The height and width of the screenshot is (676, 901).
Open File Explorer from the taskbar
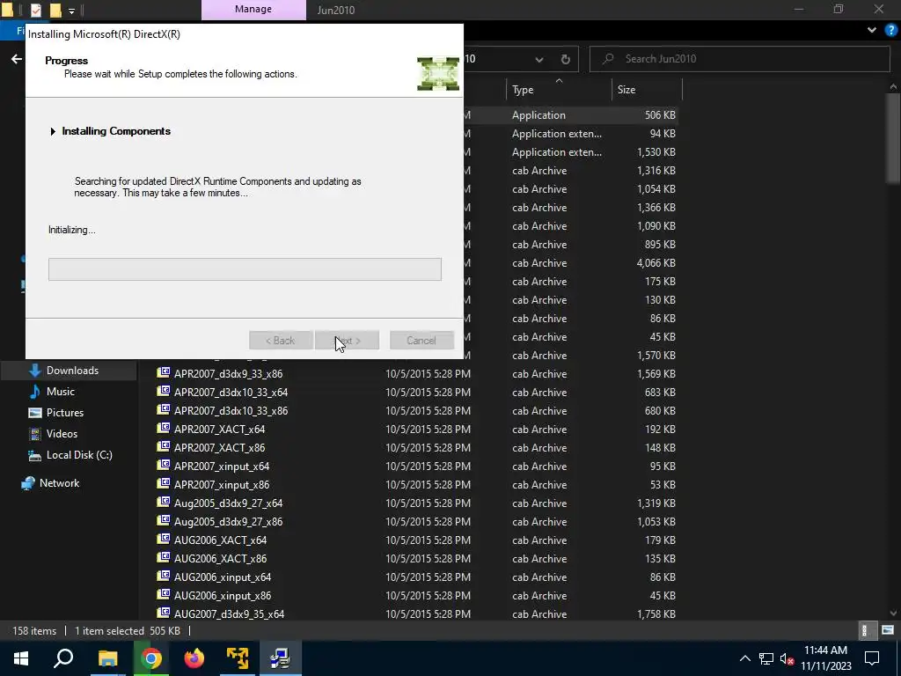pyautogui.click(x=107, y=658)
